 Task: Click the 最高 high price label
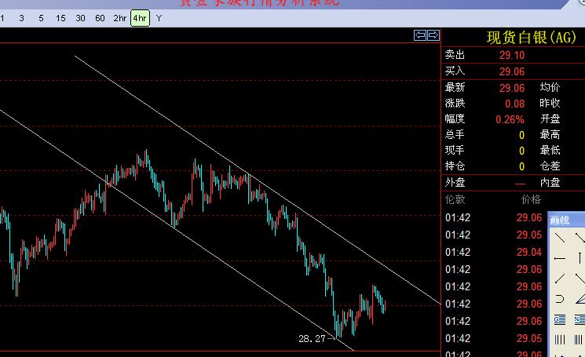pyautogui.click(x=550, y=134)
